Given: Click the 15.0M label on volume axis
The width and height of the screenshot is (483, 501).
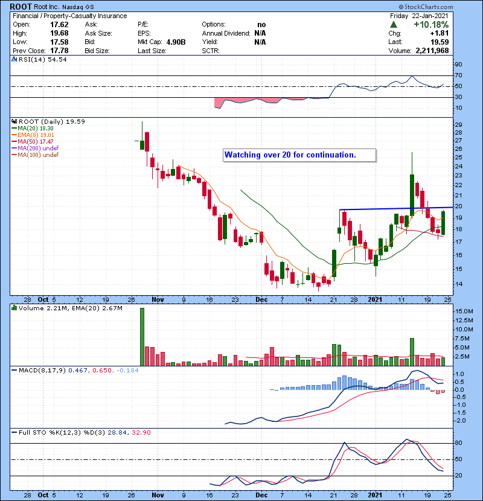Looking at the screenshot, I should click(464, 311).
